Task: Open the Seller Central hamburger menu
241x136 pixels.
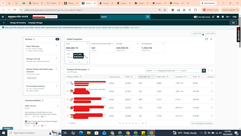Action: [x=3, y=17]
